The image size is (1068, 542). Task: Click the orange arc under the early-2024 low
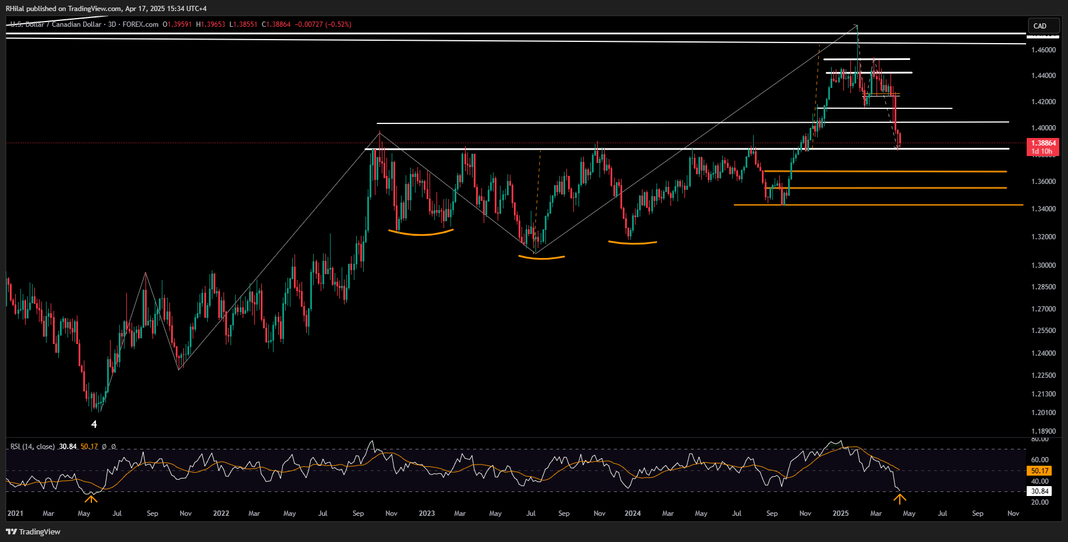633,242
